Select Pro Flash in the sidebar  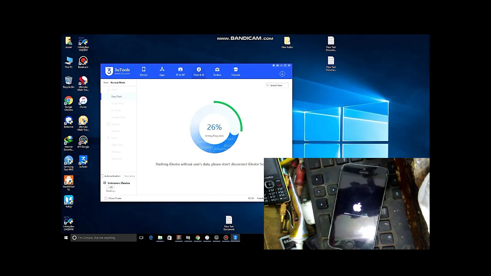pyautogui.click(x=116, y=110)
